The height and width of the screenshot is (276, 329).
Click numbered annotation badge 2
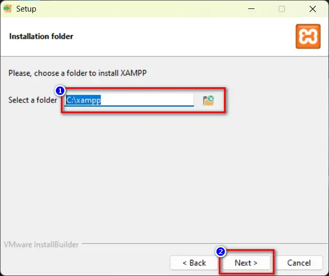pos(221,252)
